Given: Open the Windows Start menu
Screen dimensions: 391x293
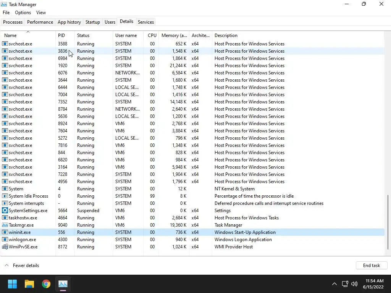Looking at the screenshot, I should coord(12,284).
